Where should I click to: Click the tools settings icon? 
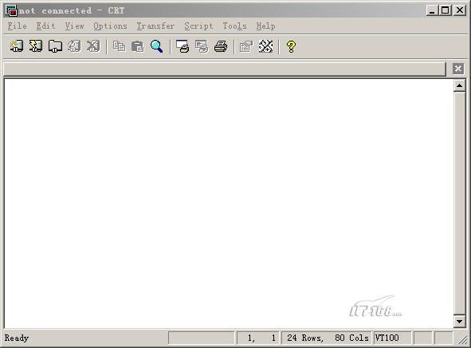(x=265, y=46)
